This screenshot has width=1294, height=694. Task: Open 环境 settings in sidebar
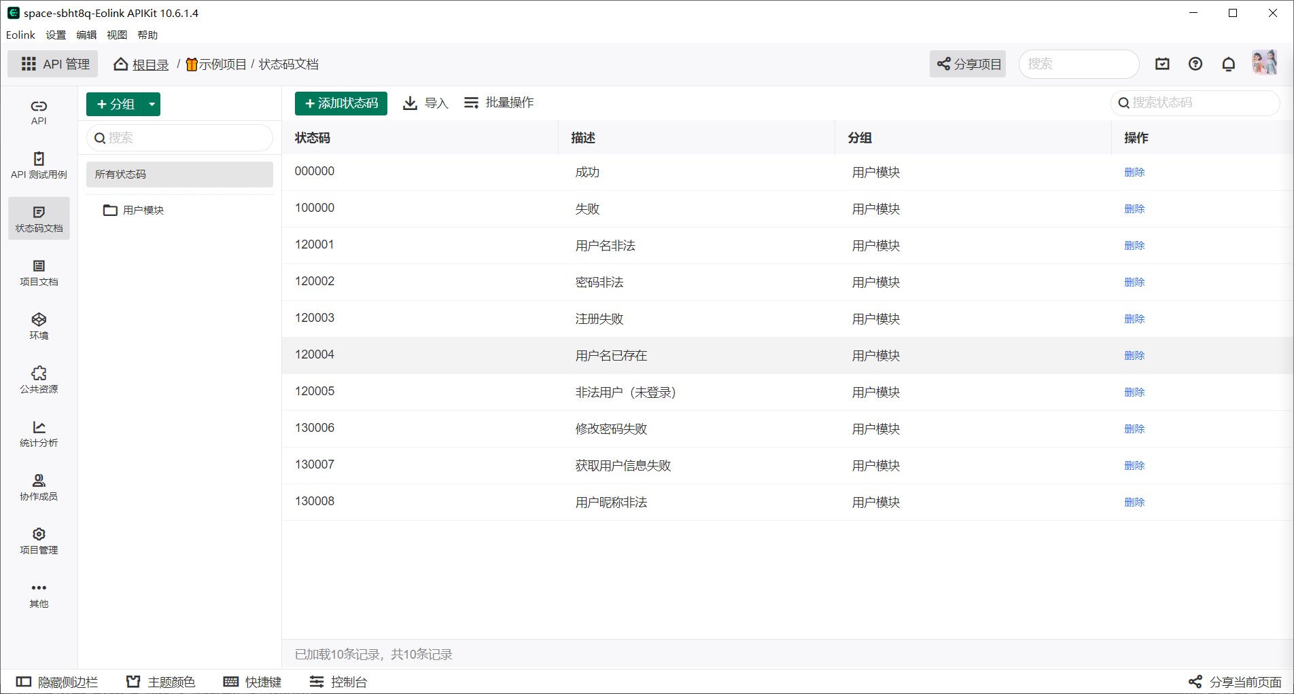(39, 327)
